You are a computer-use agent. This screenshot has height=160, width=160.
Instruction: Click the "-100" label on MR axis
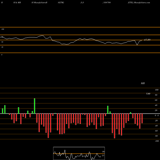pyautogui.click(x=157, y=141)
